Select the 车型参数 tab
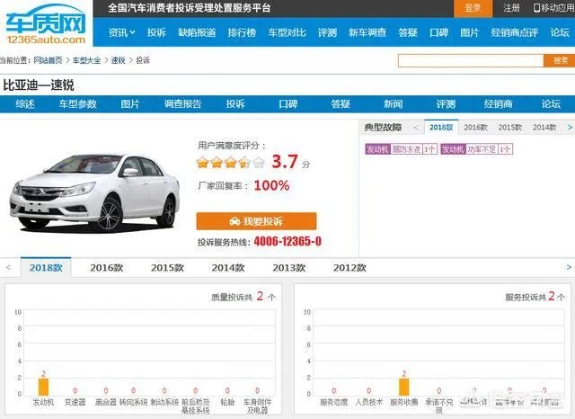The height and width of the screenshot is (419, 575). [78, 104]
